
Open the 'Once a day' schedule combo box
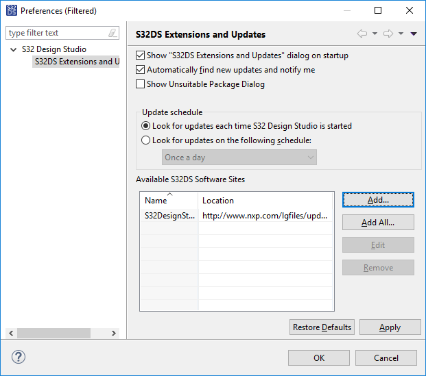(x=239, y=158)
